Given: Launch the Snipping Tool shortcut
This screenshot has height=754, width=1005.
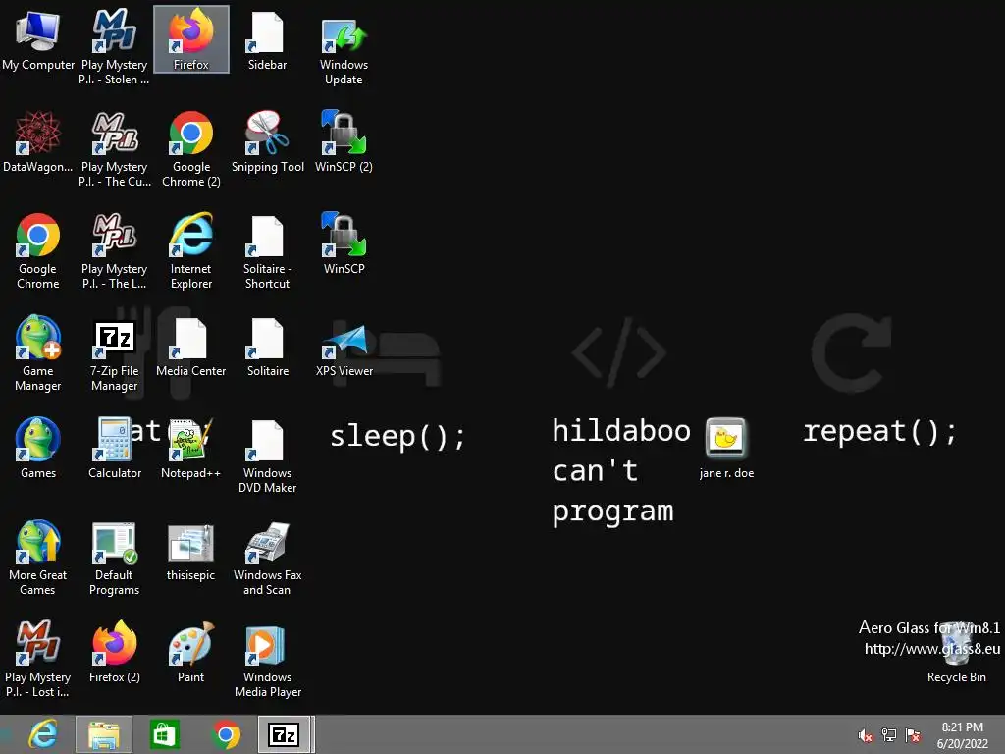Looking at the screenshot, I should click(x=267, y=142).
